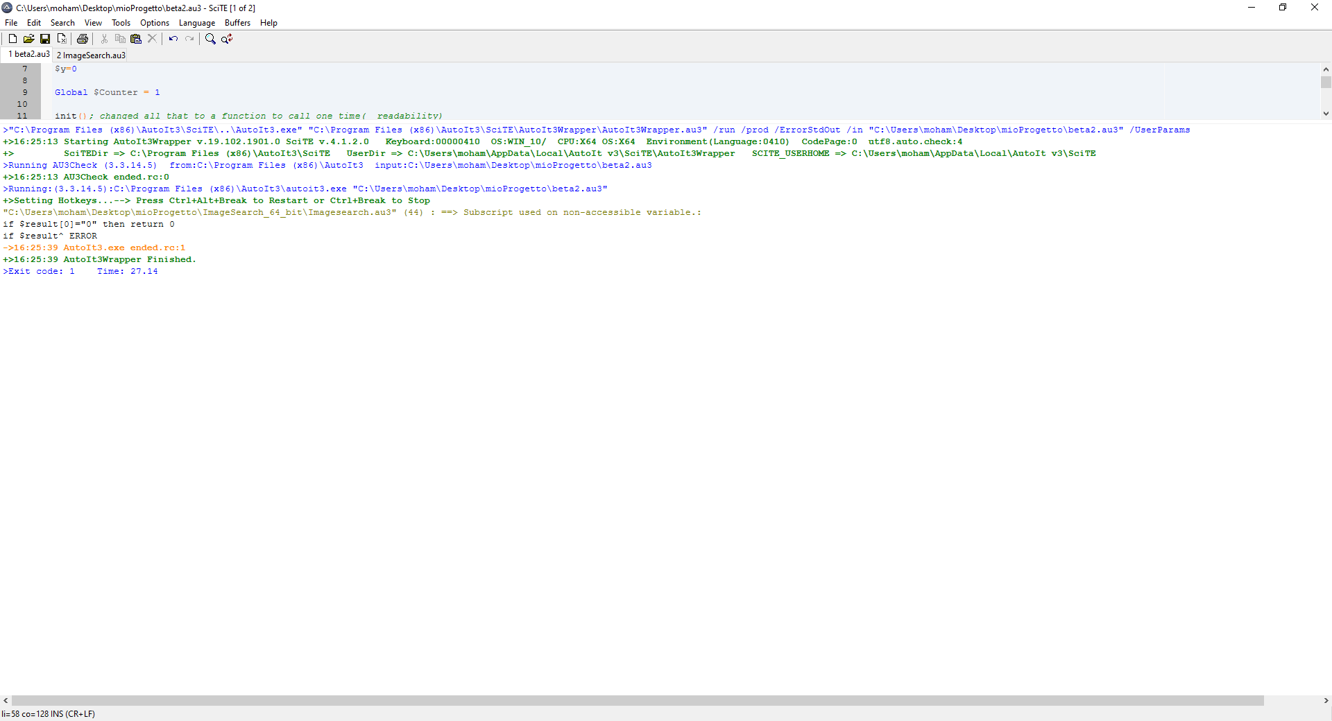The width and height of the screenshot is (1332, 721).
Task: Click the 'Subscript used on non-accessible variable' error line
Action: 352,212
